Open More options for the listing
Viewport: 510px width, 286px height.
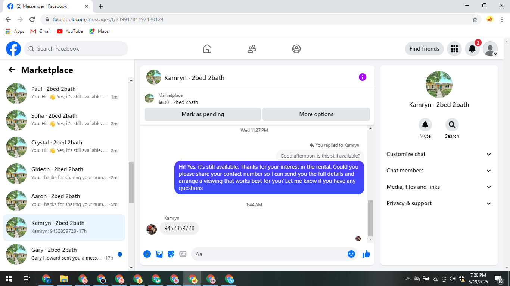[316, 114]
